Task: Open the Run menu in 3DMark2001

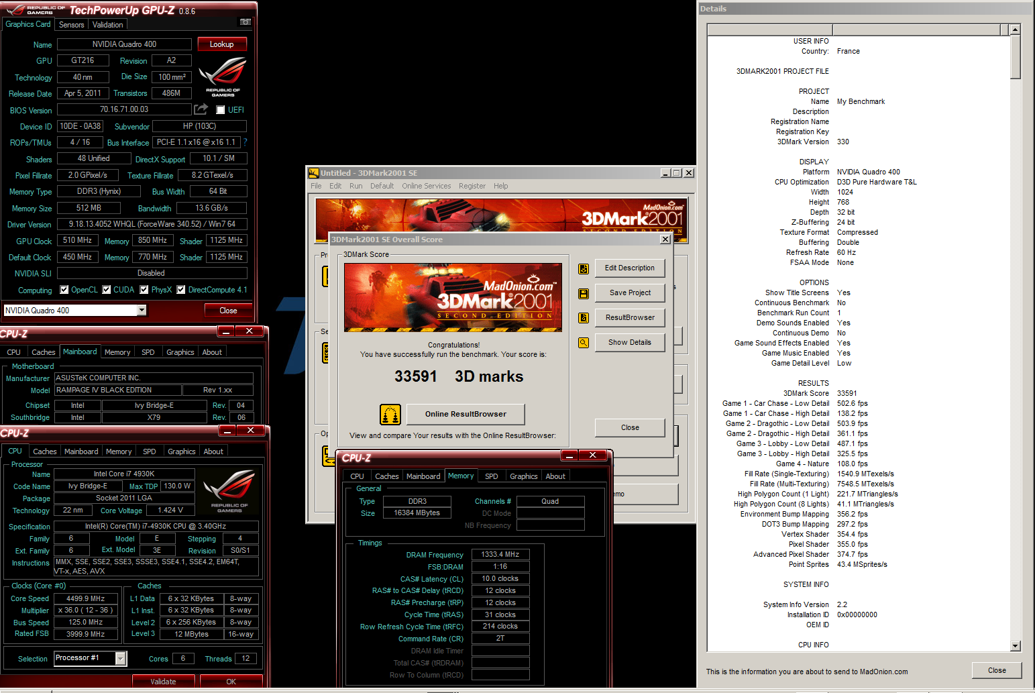Action: coord(356,186)
